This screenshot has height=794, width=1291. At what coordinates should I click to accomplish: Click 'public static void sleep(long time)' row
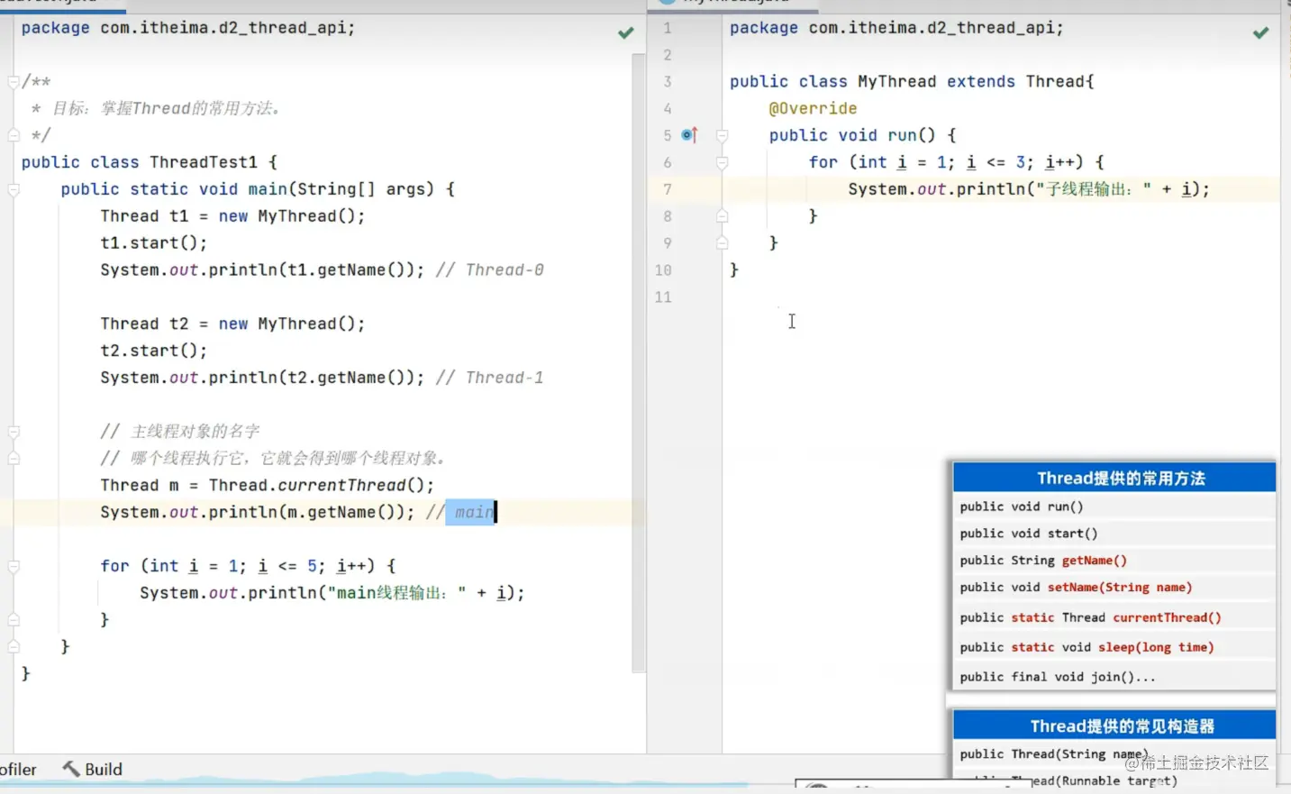pos(1114,647)
